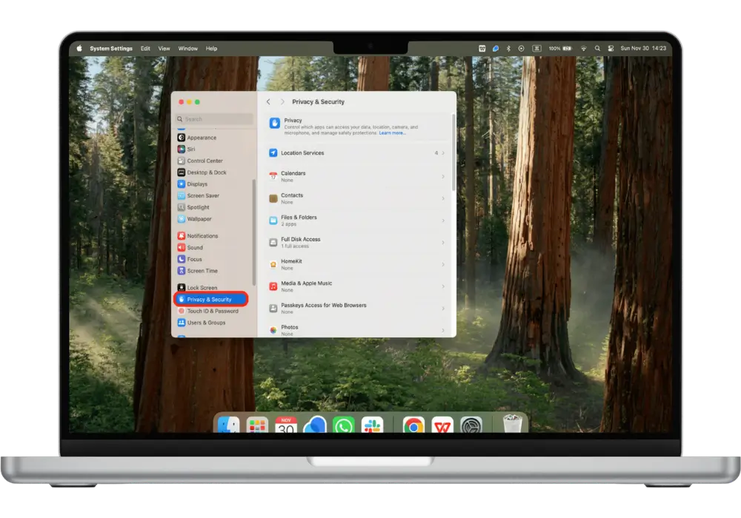
Task: Select the Contacts privacy icon
Action: tap(273, 198)
